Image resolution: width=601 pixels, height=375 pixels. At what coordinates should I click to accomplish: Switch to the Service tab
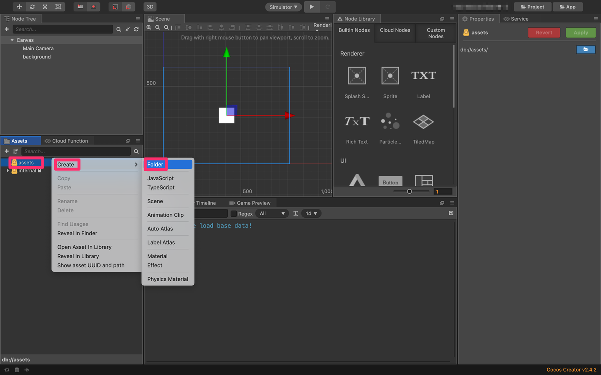click(x=516, y=19)
